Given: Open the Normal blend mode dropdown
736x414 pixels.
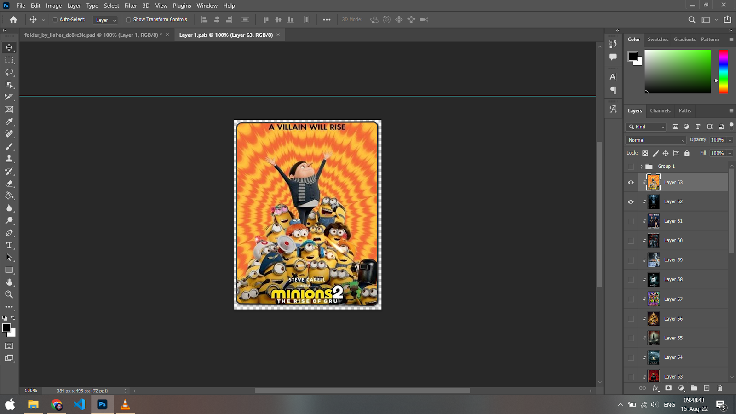Looking at the screenshot, I should pos(655,140).
